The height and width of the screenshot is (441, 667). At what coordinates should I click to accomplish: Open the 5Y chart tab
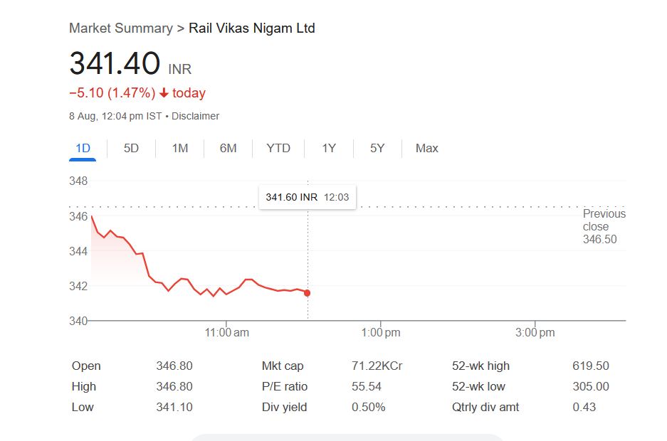pos(377,148)
